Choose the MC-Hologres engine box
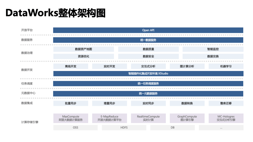Viewport: 253px width, 142px height. (226, 118)
